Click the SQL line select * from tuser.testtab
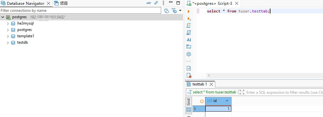Image resolution: width=323 pixels, height=117 pixels. point(238,11)
